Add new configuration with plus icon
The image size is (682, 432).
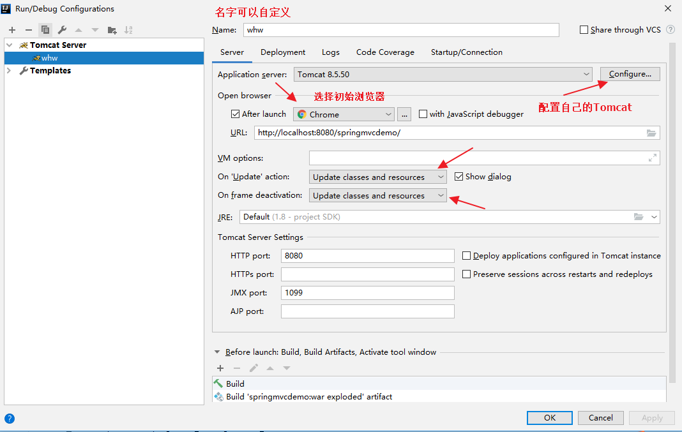[12, 30]
